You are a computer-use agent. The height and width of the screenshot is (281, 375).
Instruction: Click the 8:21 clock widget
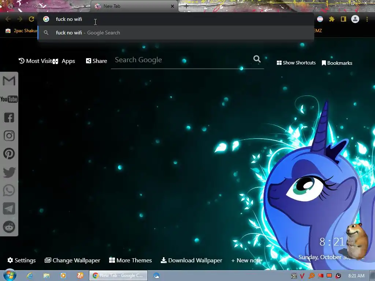[x=332, y=242]
